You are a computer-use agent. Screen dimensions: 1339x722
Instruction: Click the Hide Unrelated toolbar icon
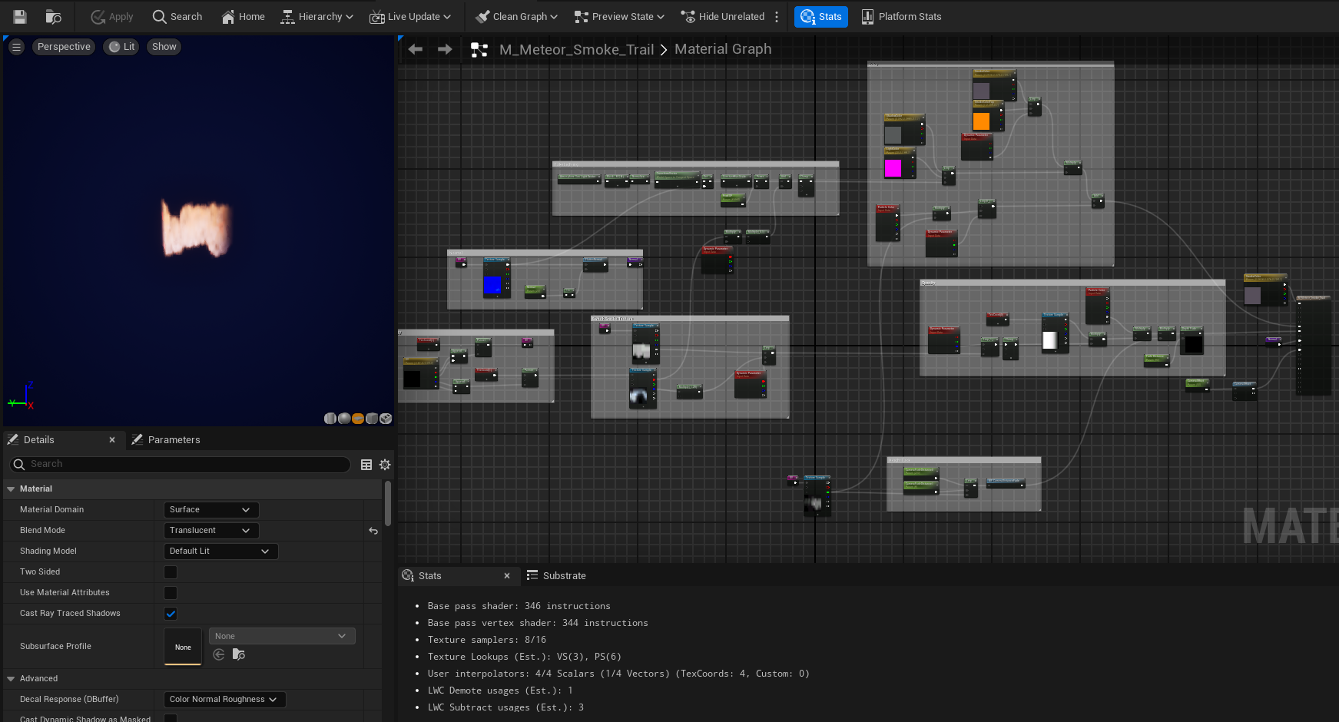click(x=688, y=16)
